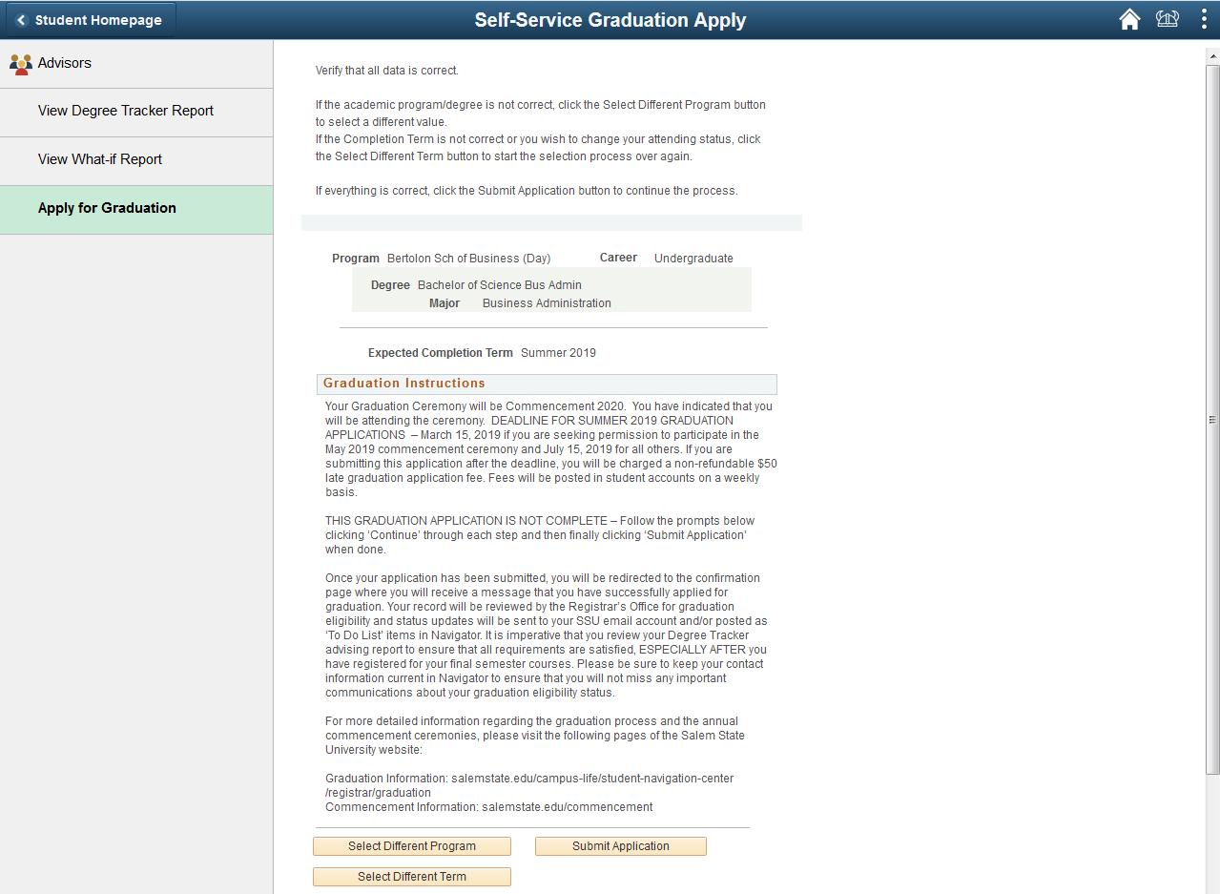Click Select Different Term button
Image resolution: width=1220 pixels, height=894 pixels.
click(412, 877)
